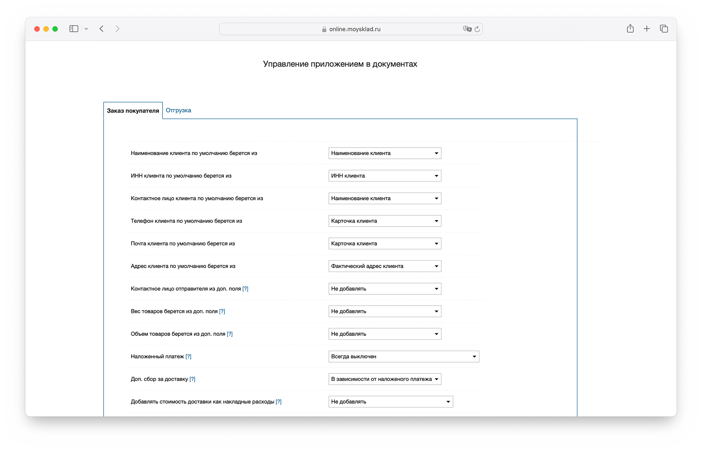This screenshot has width=702, height=450.
Task: Reload the page with the refresh icon
Action: coord(477,29)
